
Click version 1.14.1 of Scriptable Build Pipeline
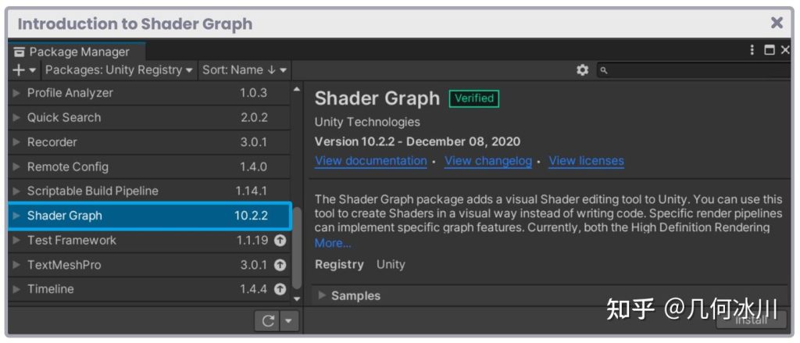coord(251,191)
